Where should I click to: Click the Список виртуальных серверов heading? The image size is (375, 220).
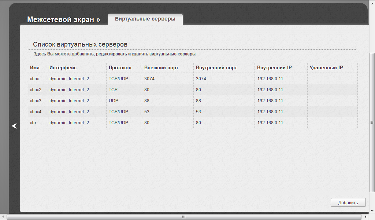[80, 44]
